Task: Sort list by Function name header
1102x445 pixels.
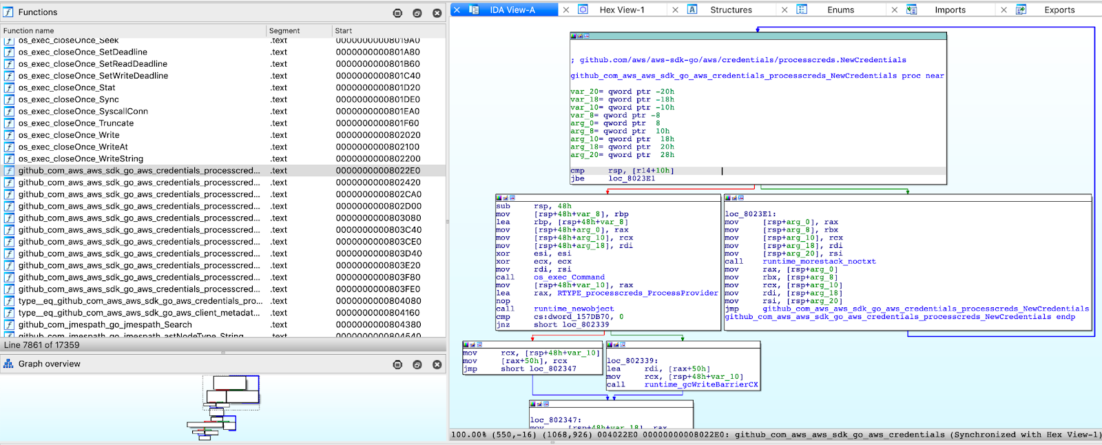Action: coord(29,31)
